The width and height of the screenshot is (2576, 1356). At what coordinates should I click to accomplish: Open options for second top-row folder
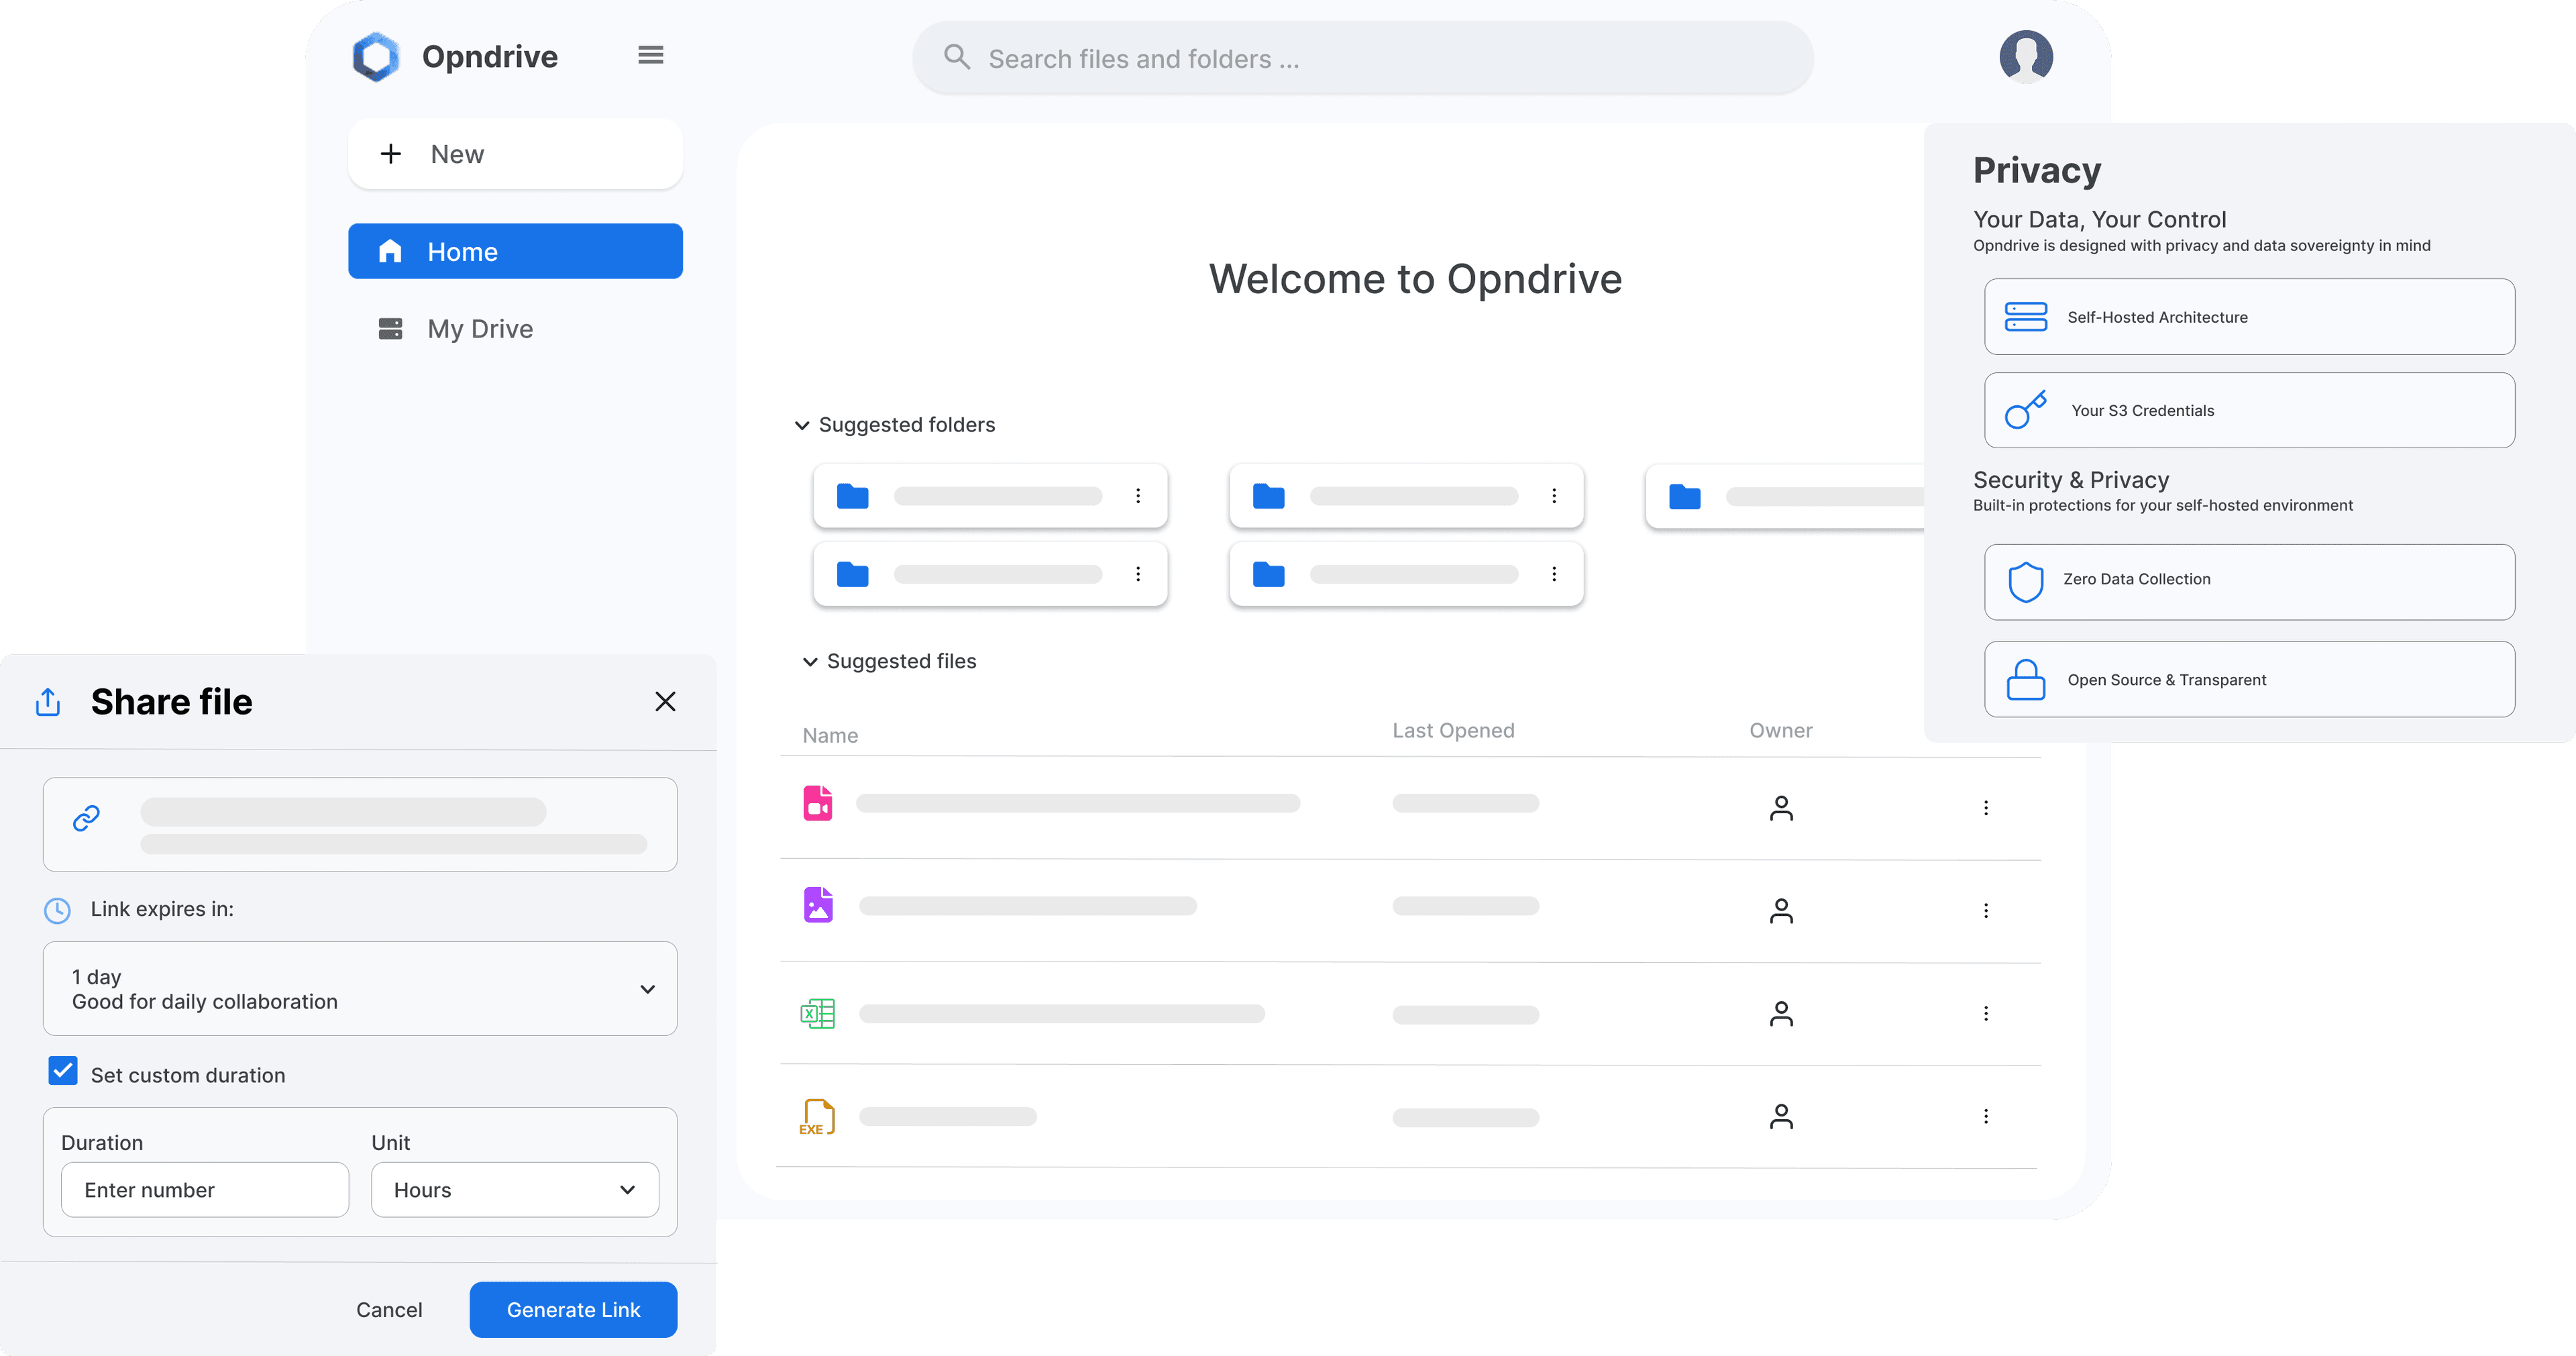pos(1554,496)
